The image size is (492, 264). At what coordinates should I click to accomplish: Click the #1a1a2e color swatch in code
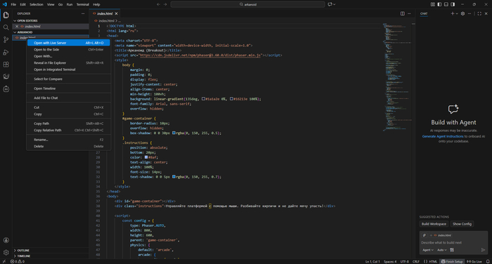[203, 99]
